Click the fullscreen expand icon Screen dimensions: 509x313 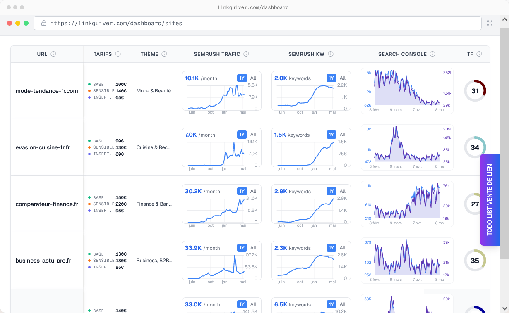click(x=490, y=23)
